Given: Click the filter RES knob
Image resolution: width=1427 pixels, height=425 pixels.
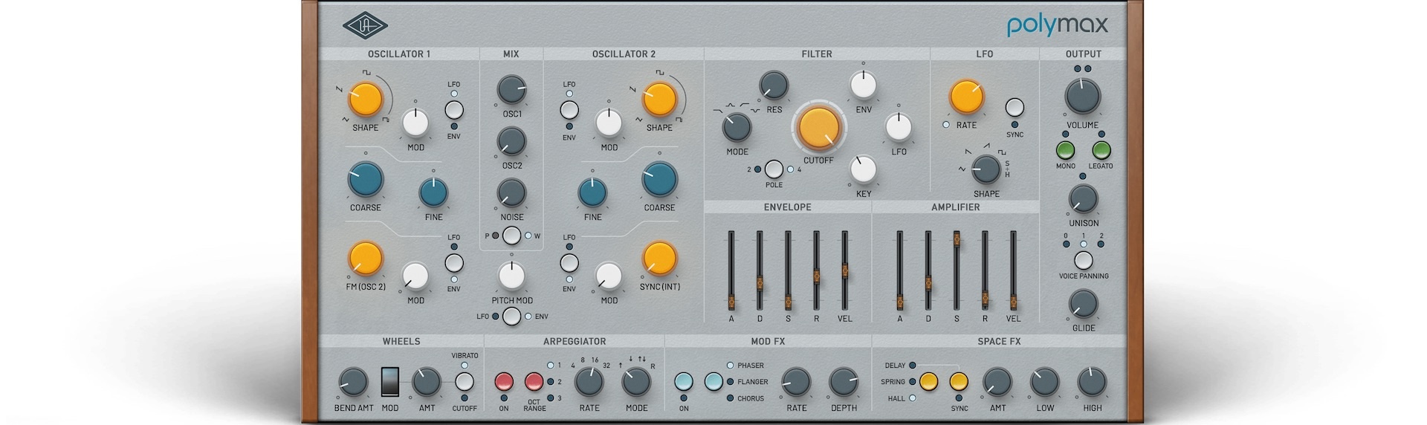Looking at the screenshot, I should [x=774, y=86].
